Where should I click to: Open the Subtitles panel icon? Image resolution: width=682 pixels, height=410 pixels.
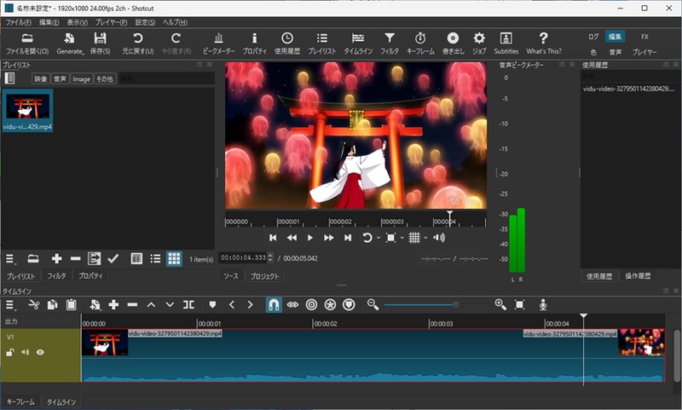coord(506,43)
